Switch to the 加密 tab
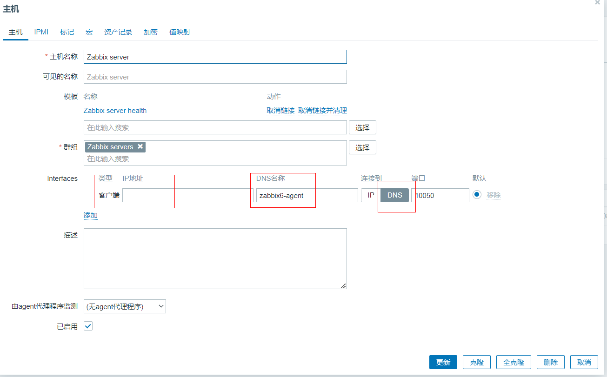Viewport: 607px width, 377px height. pos(151,32)
